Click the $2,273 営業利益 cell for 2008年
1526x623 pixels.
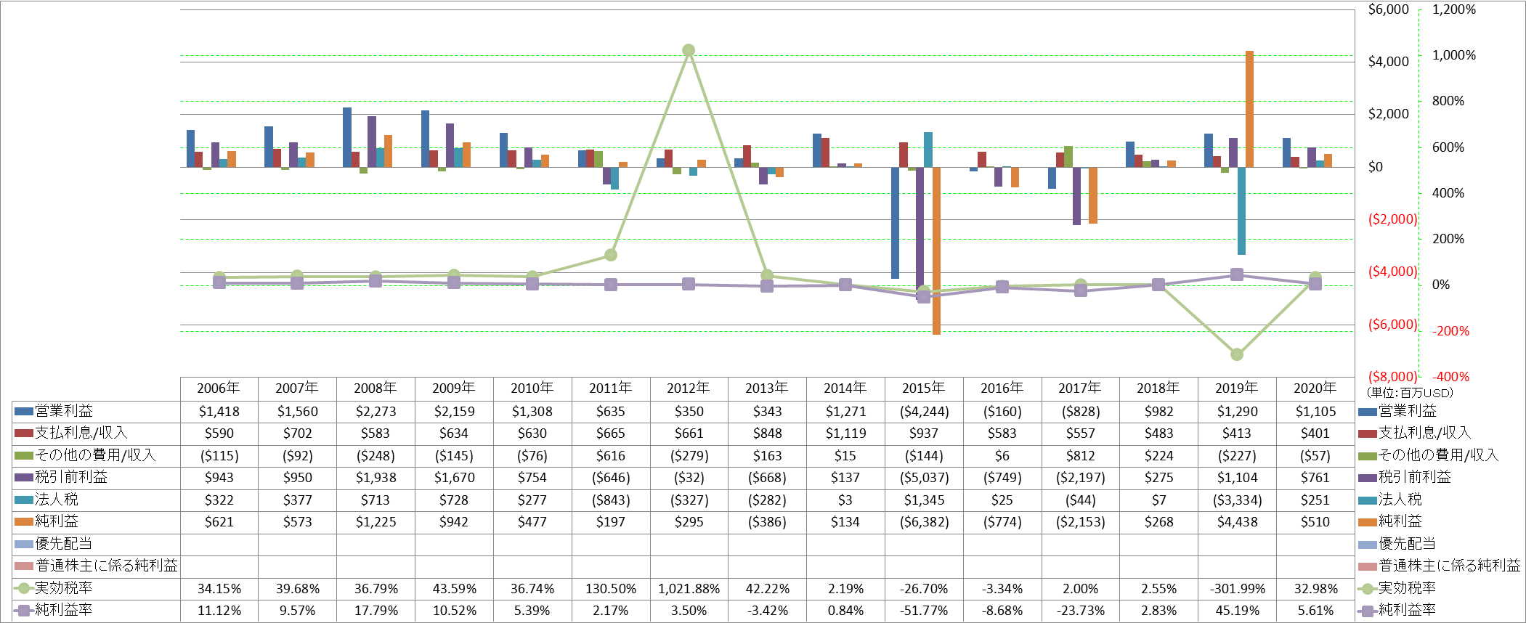click(376, 412)
